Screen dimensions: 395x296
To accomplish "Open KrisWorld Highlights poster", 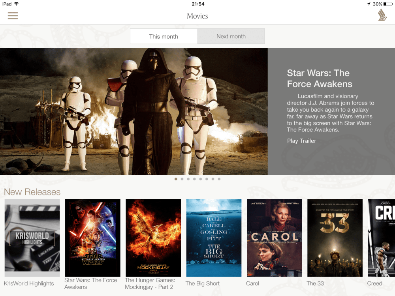I will click(32, 238).
